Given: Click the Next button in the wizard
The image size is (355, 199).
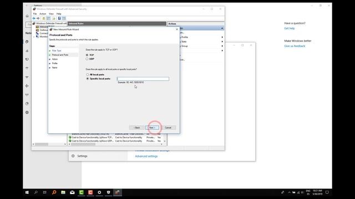Looking at the screenshot, I should 152,128.
